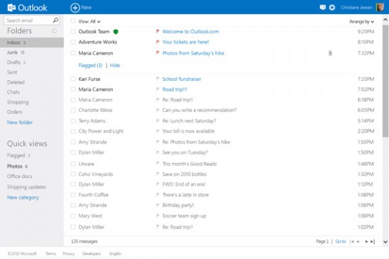Image resolution: width=389 pixels, height=259 pixels.
Task: Select the Kari Furse email checkbox
Action: click(x=73, y=79)
